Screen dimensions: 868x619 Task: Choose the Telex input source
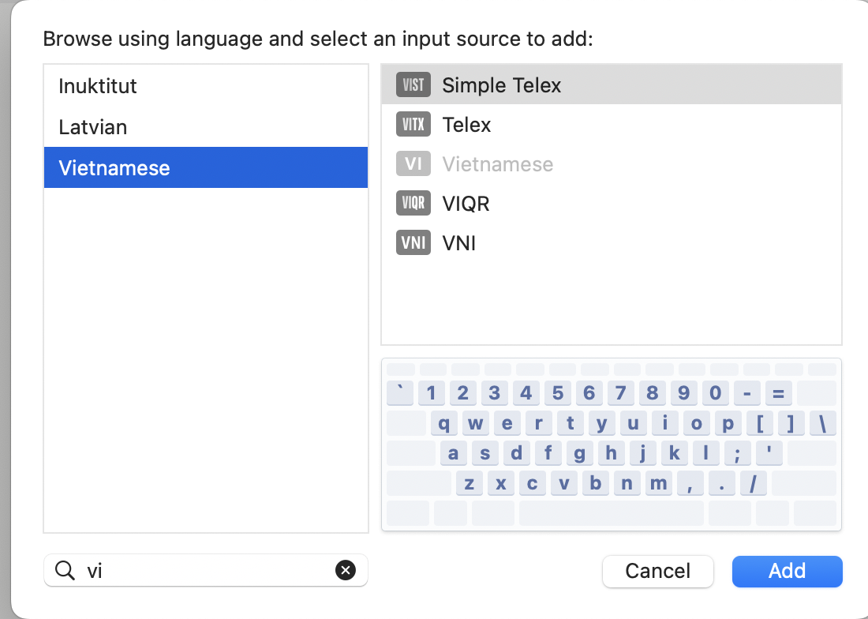(x=467, y=125)
